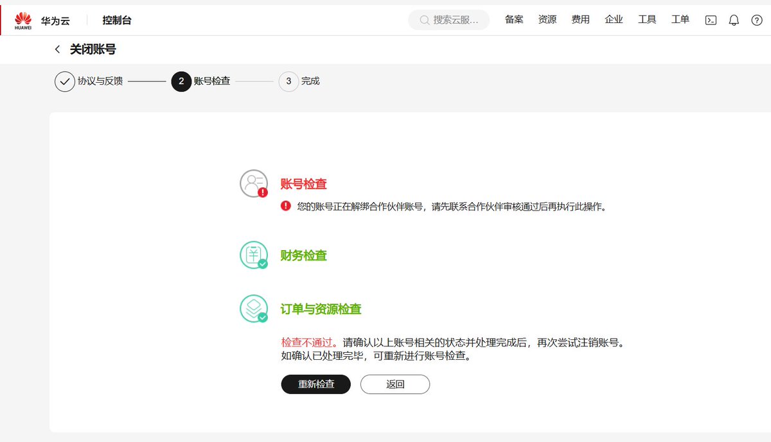This screenshot has width=771, height=442.
Task: Click the message about 解绑合作伙伴账号
Action: tap(452, 207)
